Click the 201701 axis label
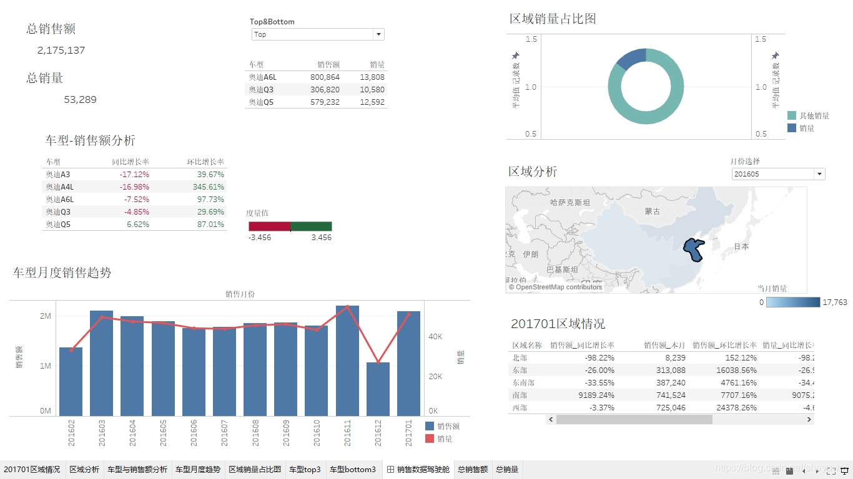Screen dimensions: 853x479 pos(410,433)
